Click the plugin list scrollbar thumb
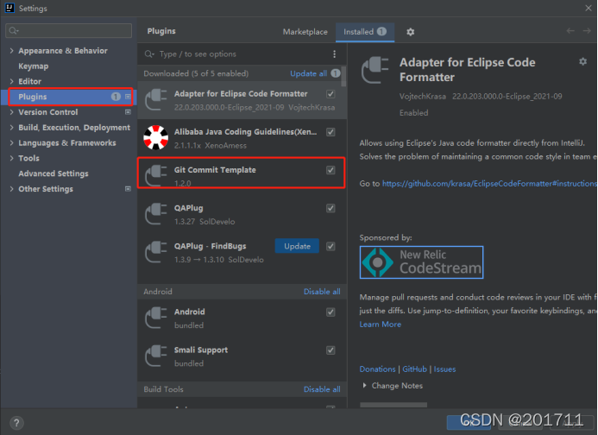 pyautogui.click(x=343, y=76)
